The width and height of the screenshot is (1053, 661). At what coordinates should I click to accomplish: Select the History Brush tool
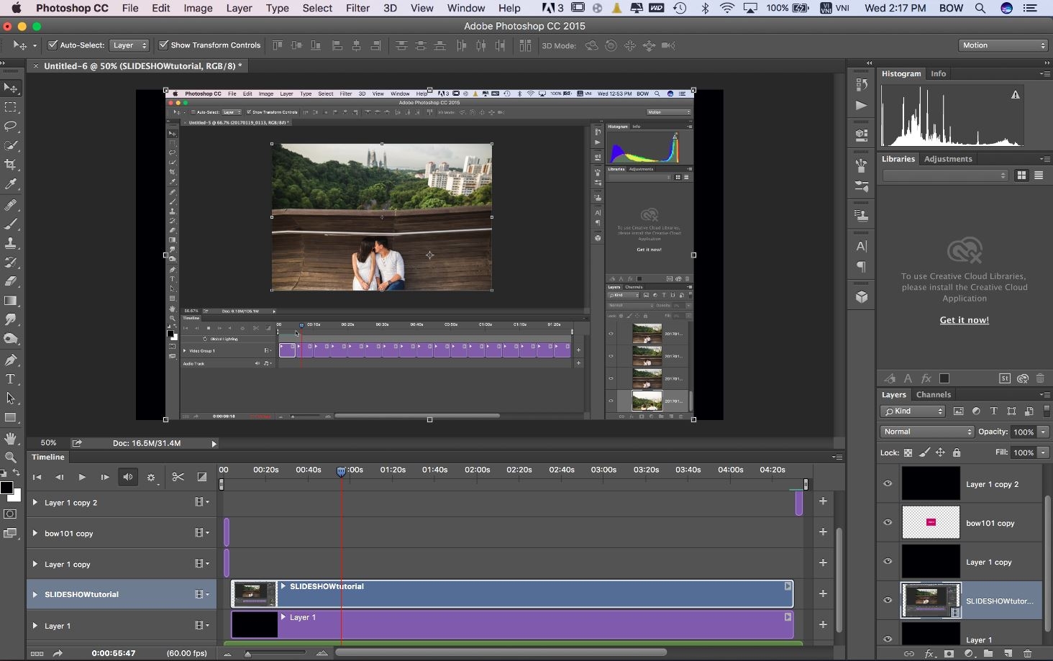click(x=11, y=263)
